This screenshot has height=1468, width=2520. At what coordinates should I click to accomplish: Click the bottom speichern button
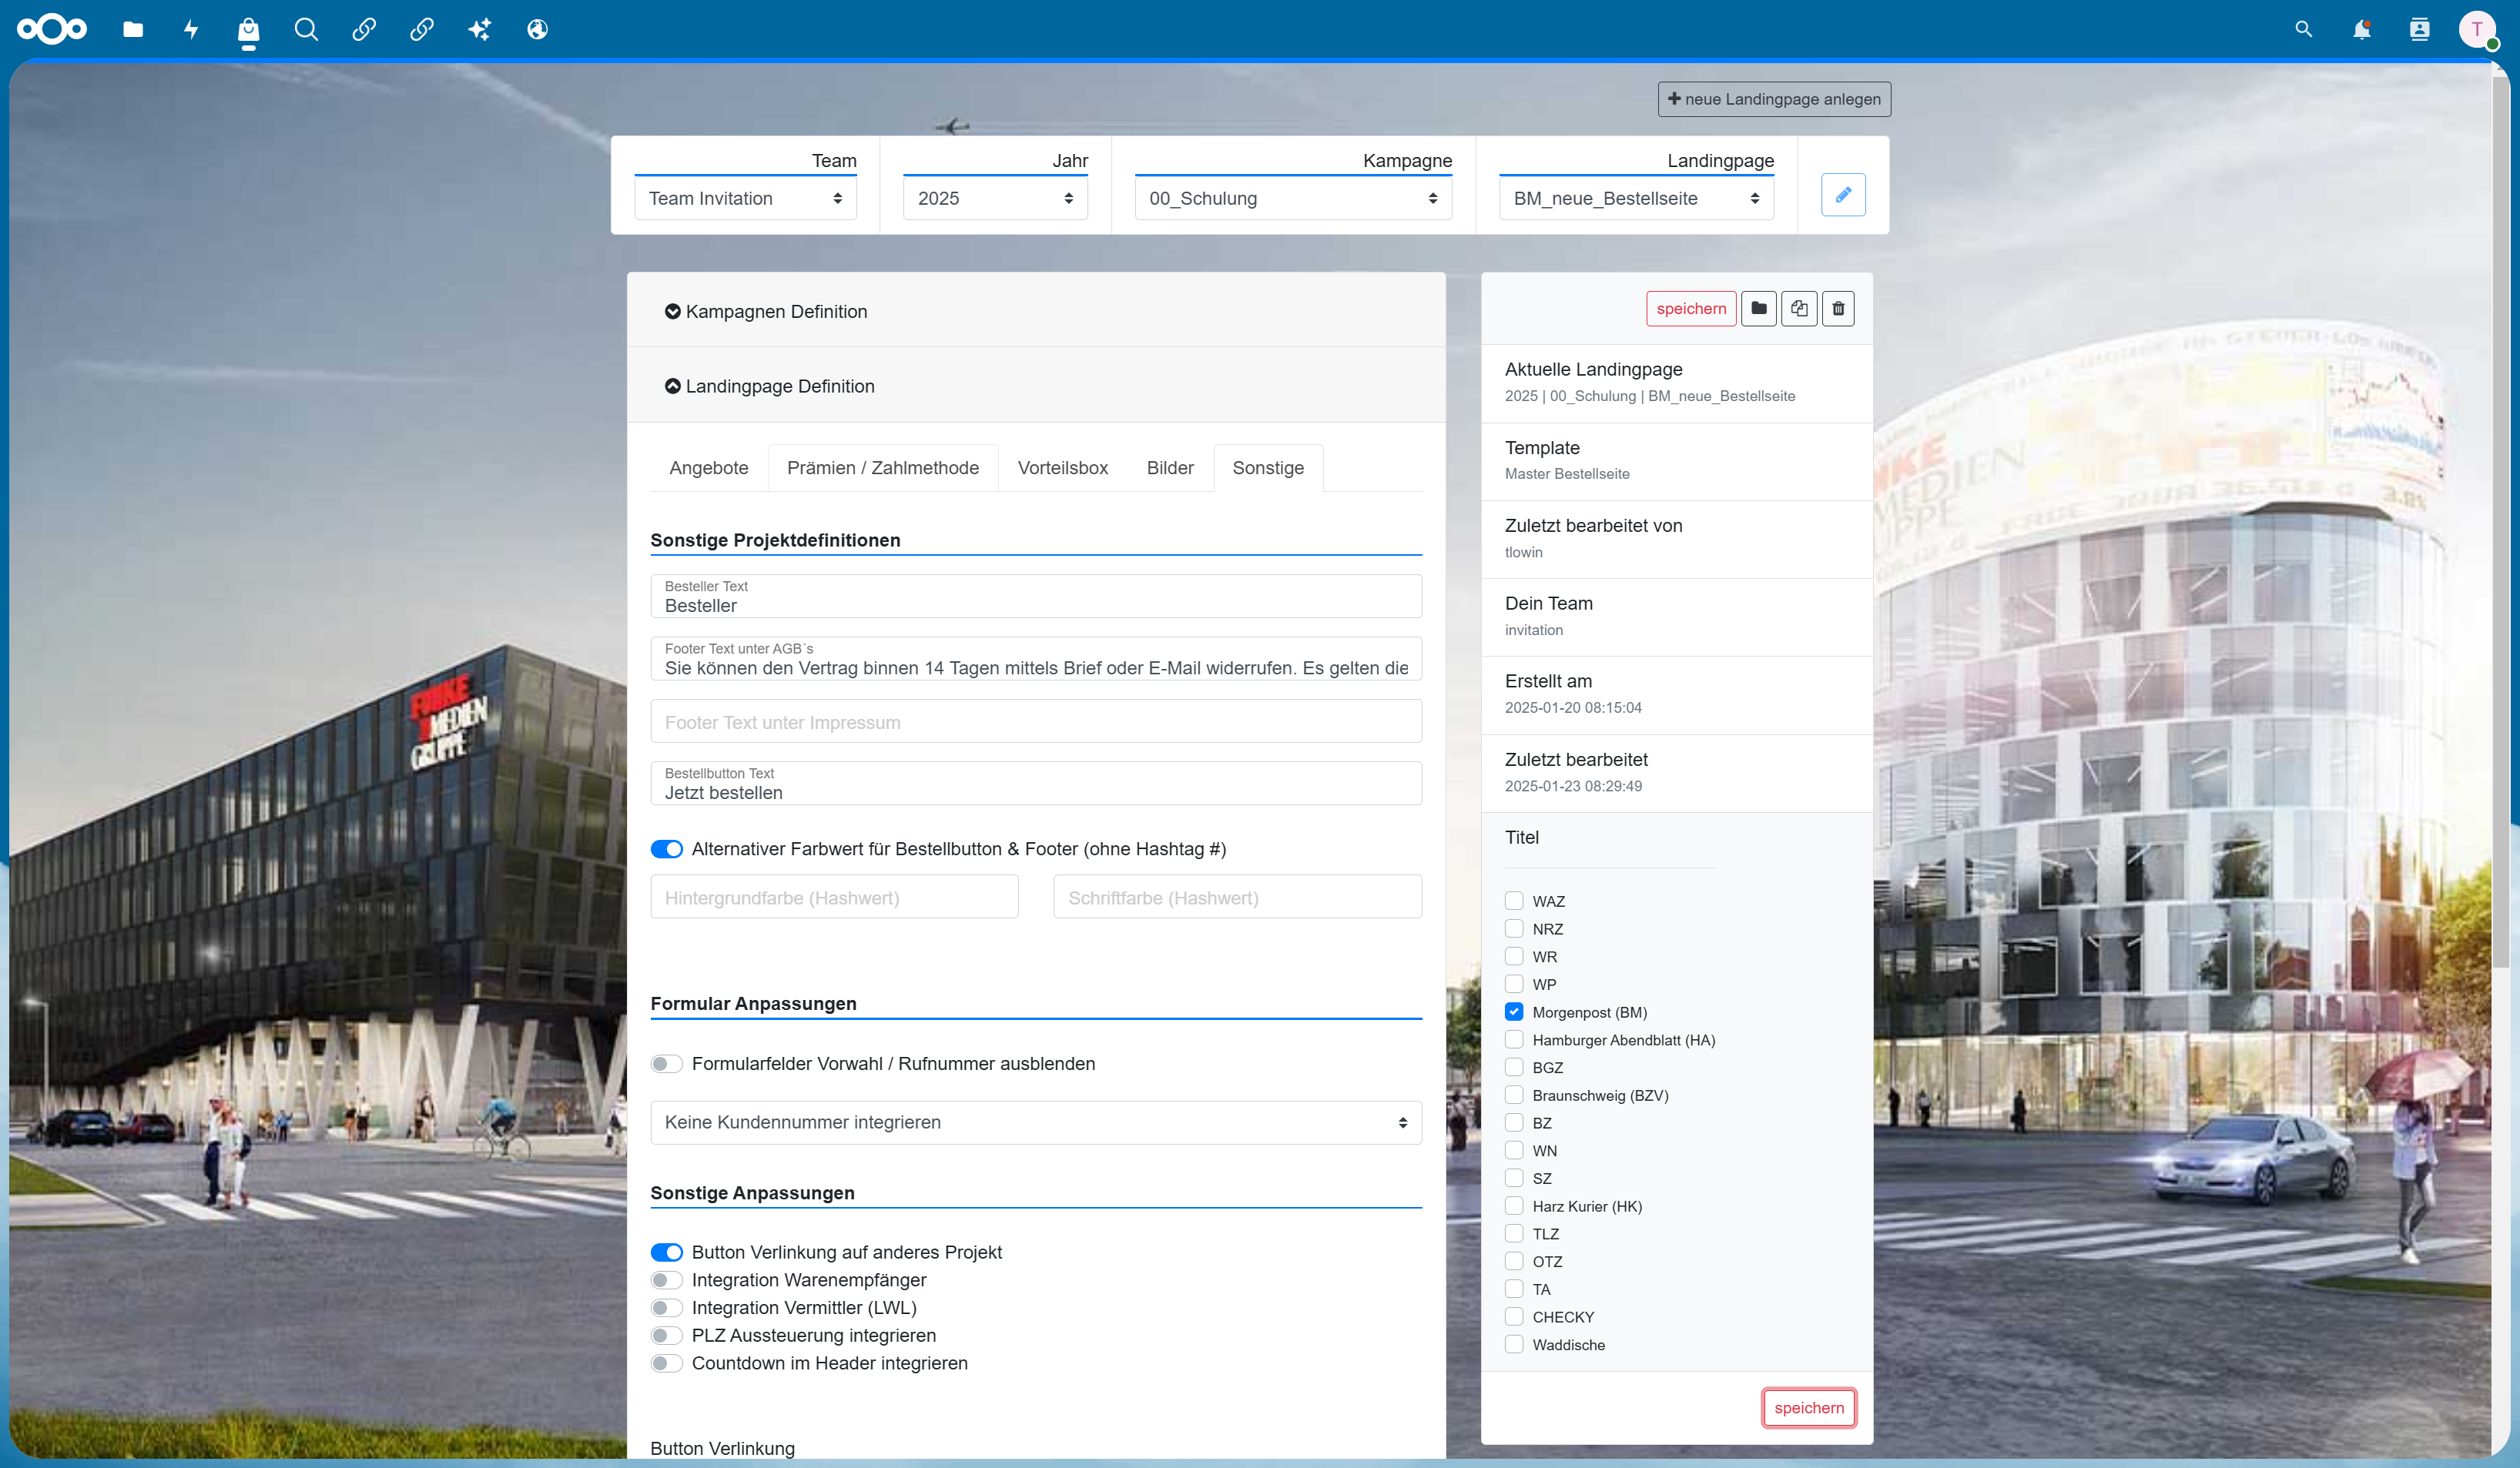point(1809,1407)
